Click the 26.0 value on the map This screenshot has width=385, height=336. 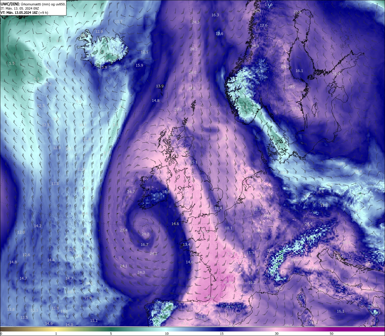[192, 73]
